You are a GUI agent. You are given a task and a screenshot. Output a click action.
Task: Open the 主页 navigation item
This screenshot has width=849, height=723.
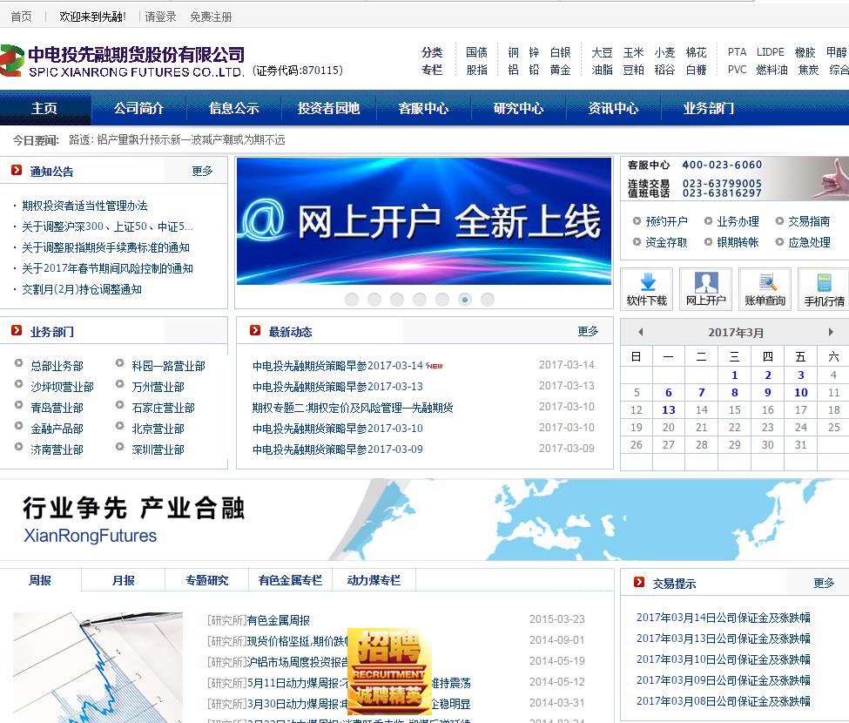pos(44,108)
